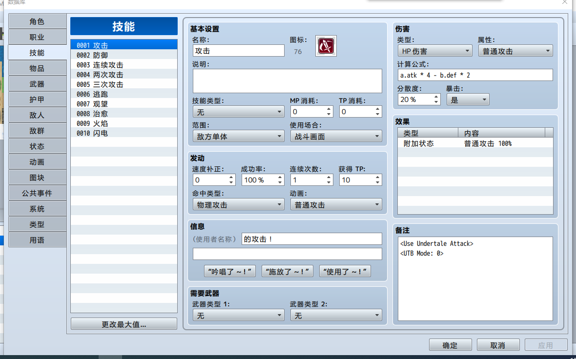This screenshot has height=359, width=576.
Task: Click the “施放了～！” button
Action: 287,271
